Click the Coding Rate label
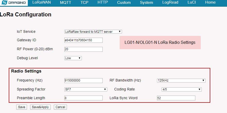The height and width of the screenshot is (113, 227). tap(125, 89)
